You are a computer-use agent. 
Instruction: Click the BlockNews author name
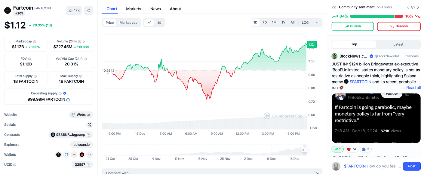[353, 56]
